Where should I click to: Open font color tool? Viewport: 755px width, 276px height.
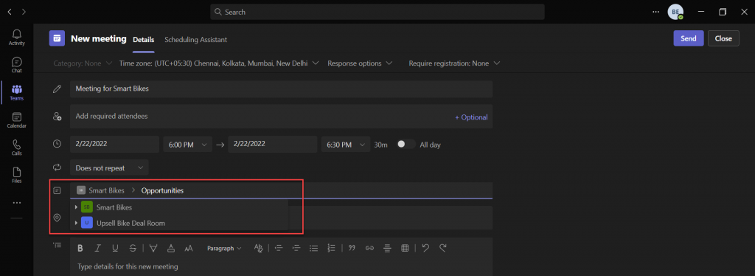tap(171, 248)
